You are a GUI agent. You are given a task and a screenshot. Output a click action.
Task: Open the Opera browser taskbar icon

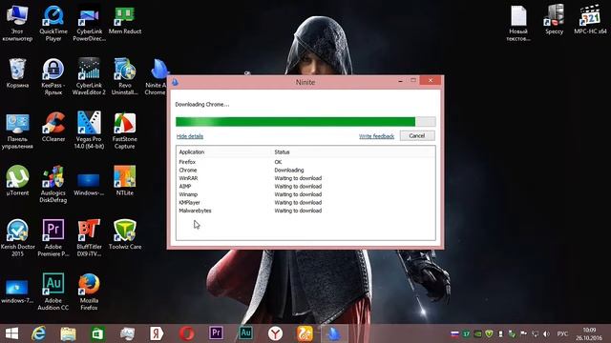point(187,333)
